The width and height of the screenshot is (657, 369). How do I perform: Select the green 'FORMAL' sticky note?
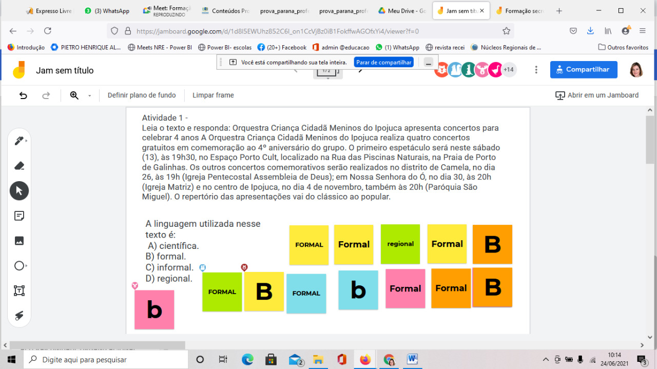(x=222, y=292)
